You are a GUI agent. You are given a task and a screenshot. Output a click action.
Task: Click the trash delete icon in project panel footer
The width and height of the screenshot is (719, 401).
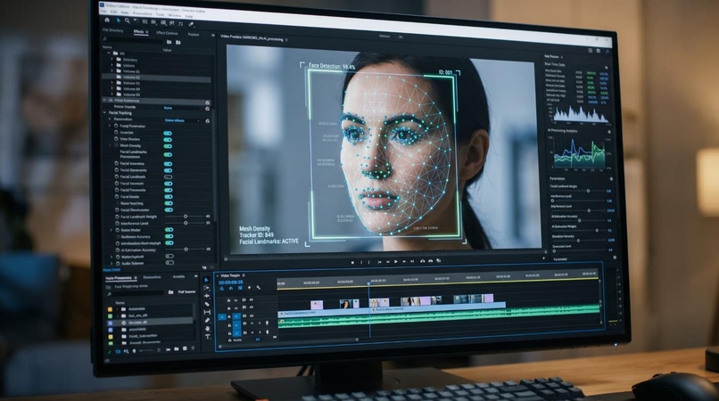(193, 348)
